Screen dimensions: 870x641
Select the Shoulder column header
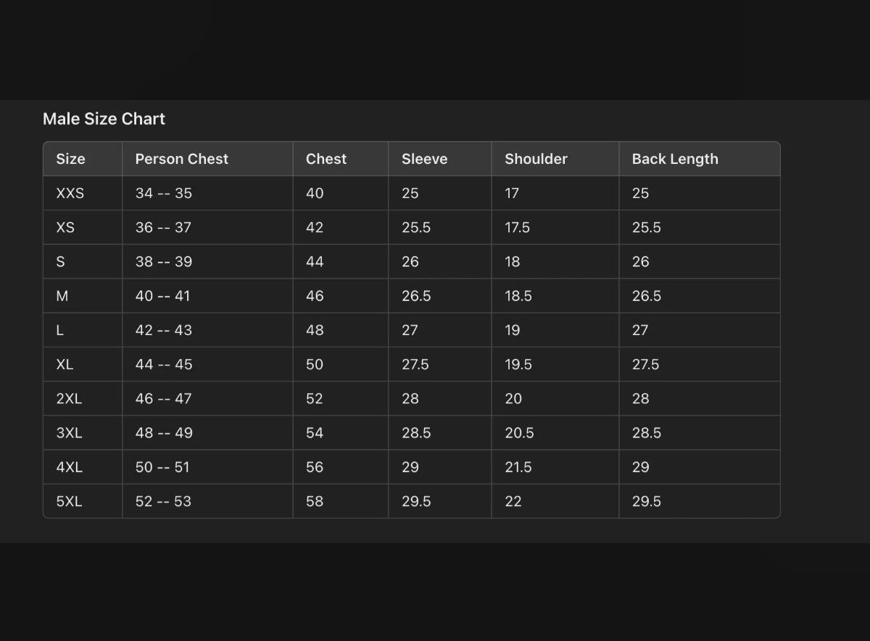[536, 159]
